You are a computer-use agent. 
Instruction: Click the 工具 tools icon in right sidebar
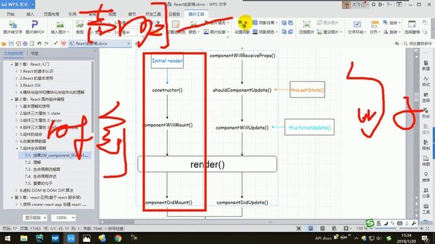[x=426, y=209]
